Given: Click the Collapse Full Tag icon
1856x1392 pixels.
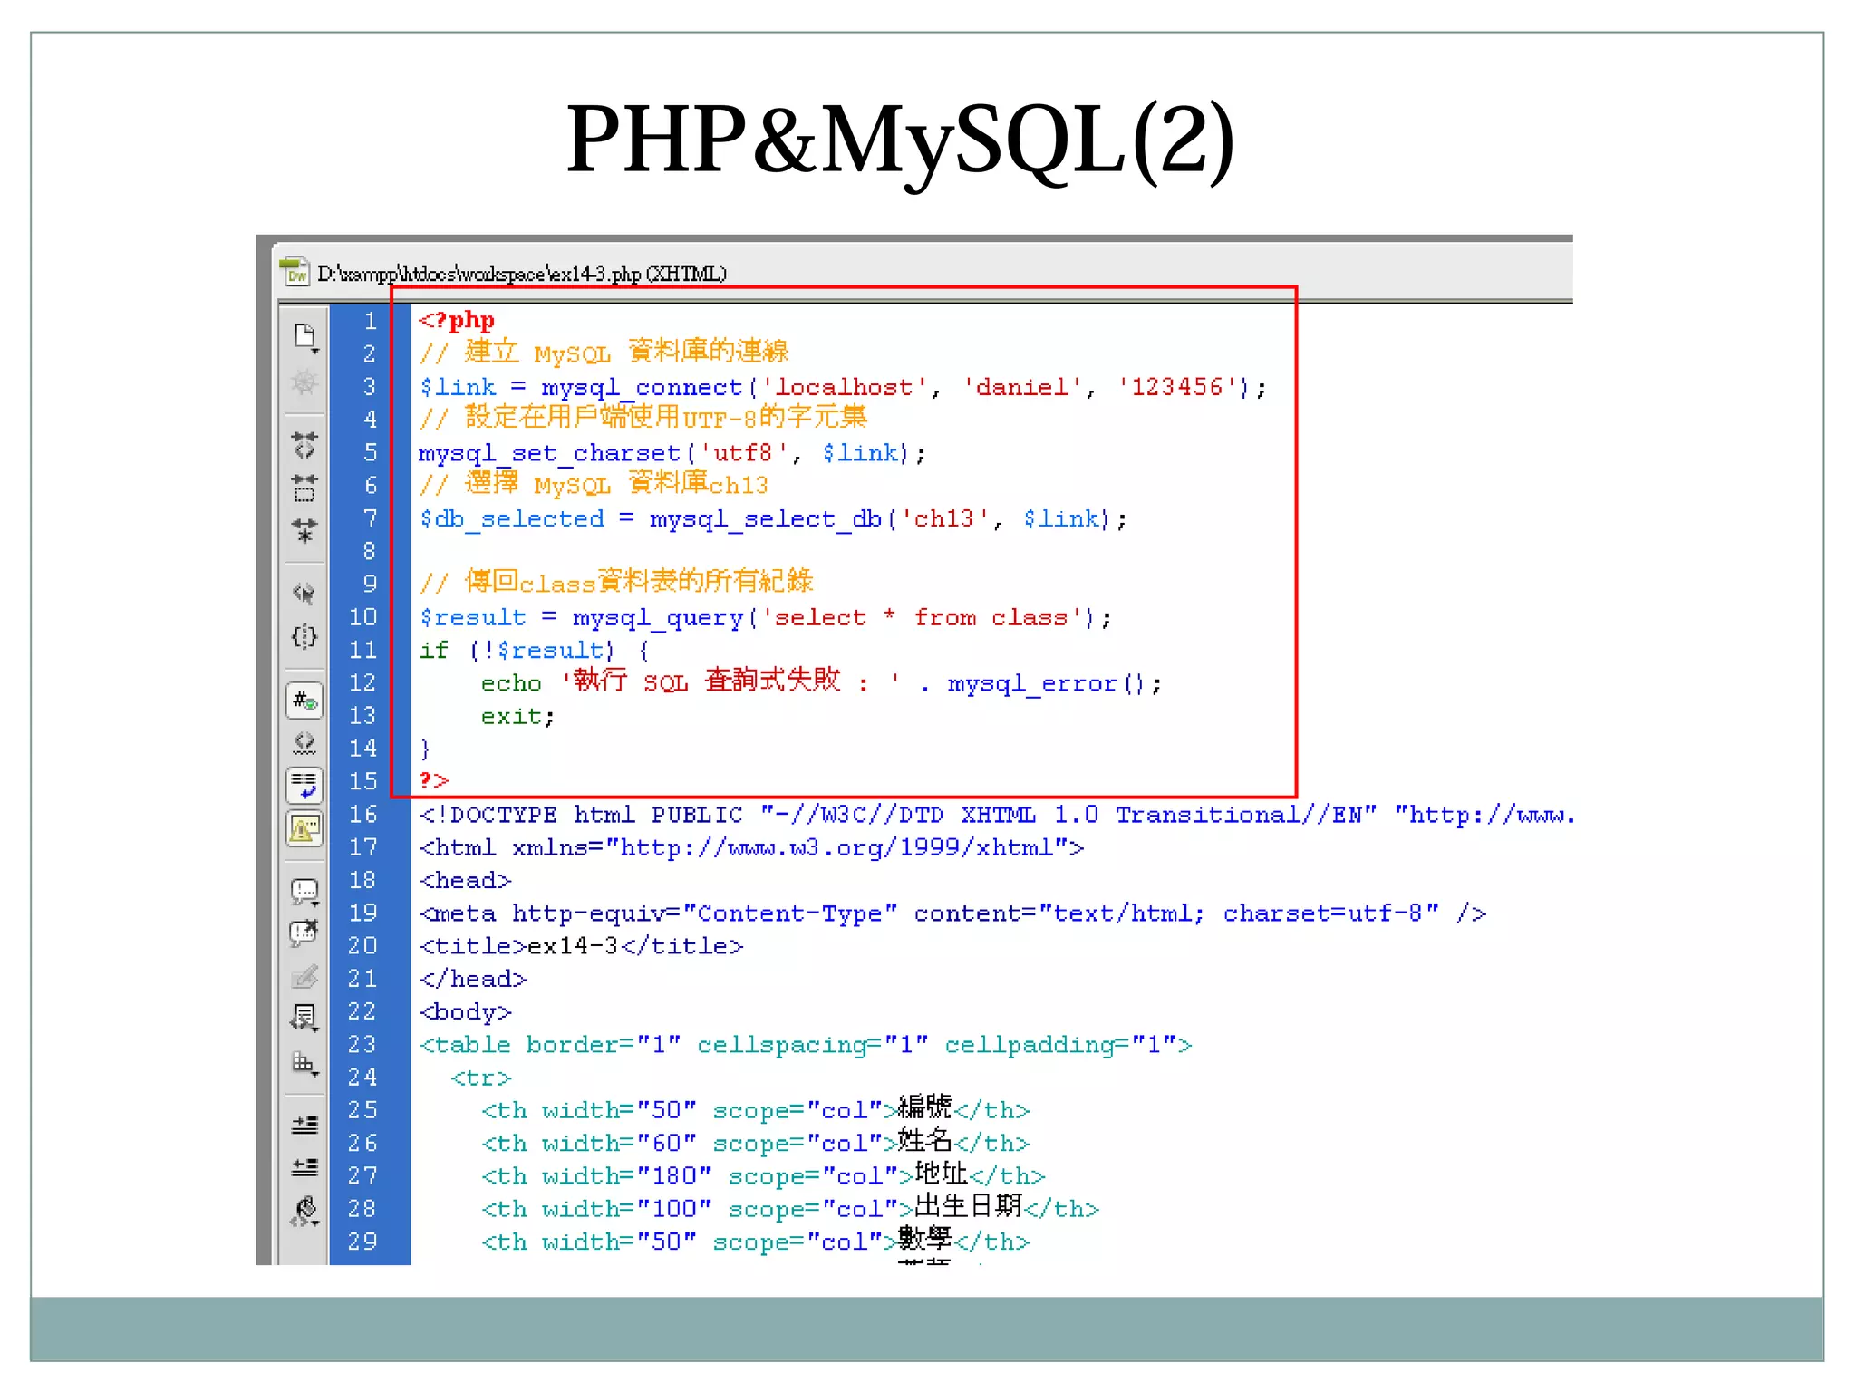Looking at the screenshot, I should pos(305,445).
